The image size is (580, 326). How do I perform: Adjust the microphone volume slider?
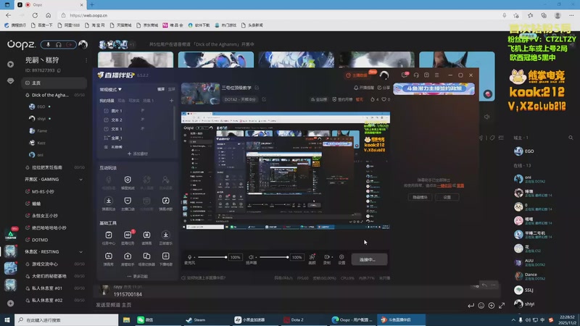point(212,257)
